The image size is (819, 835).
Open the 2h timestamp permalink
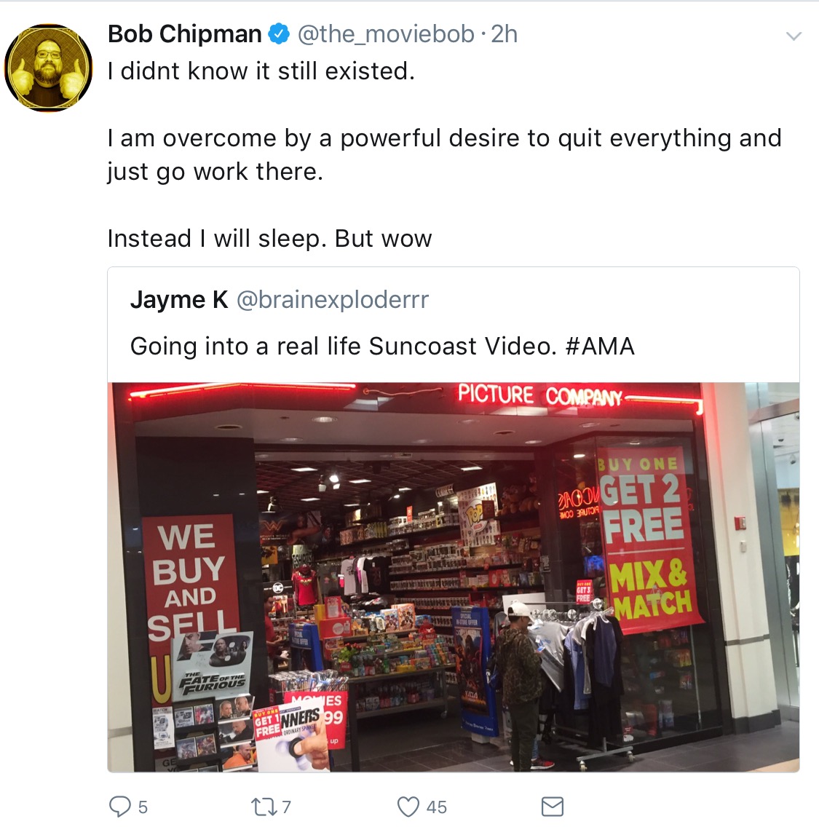click(504, 34)
